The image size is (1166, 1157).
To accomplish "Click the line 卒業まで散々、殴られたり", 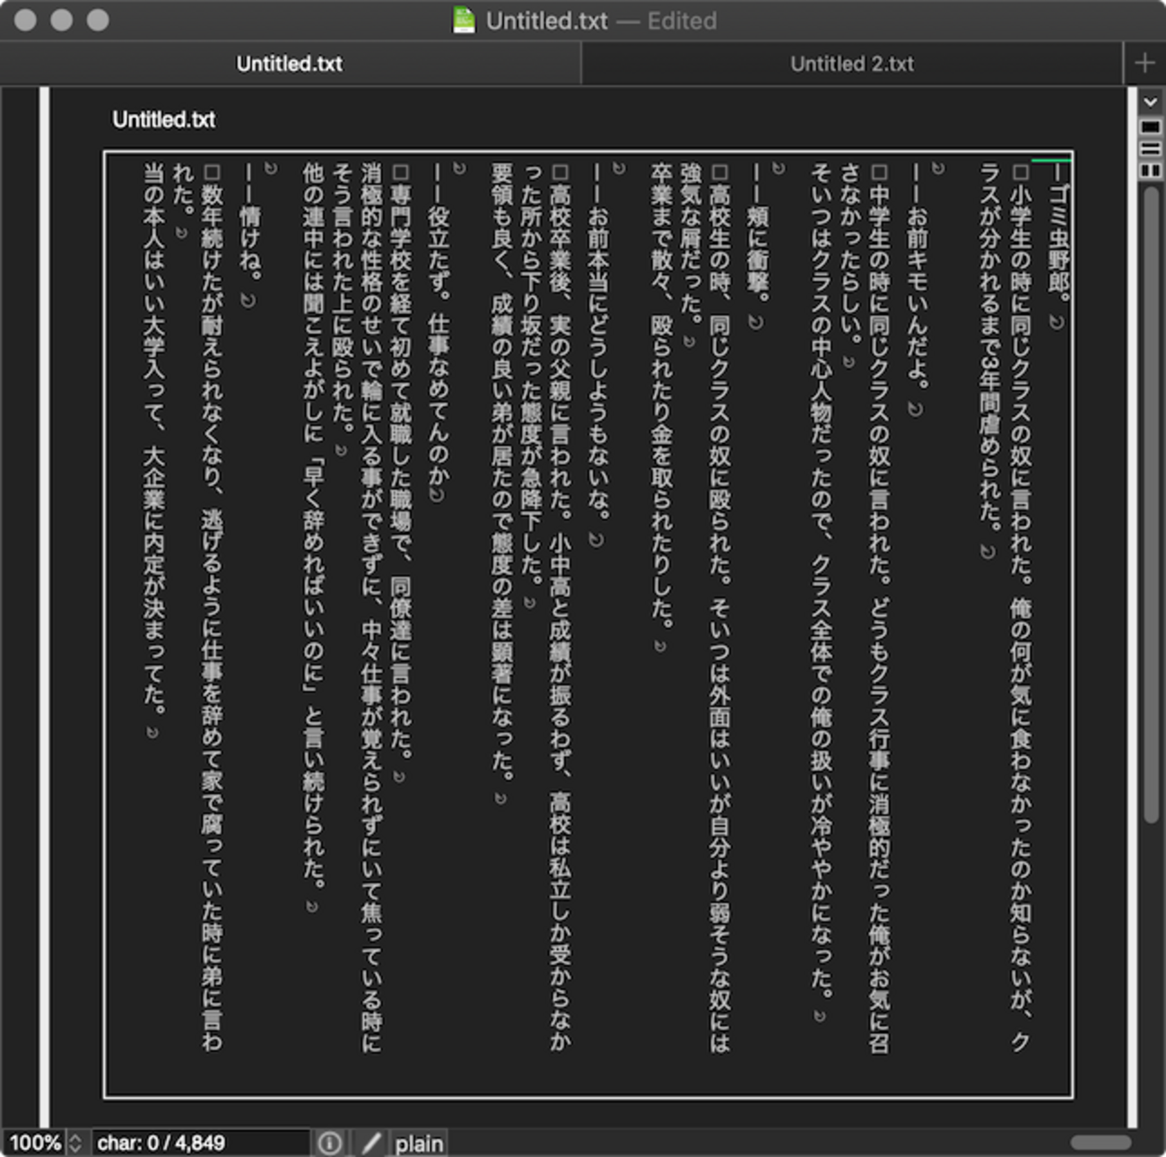I will (662, 407).
